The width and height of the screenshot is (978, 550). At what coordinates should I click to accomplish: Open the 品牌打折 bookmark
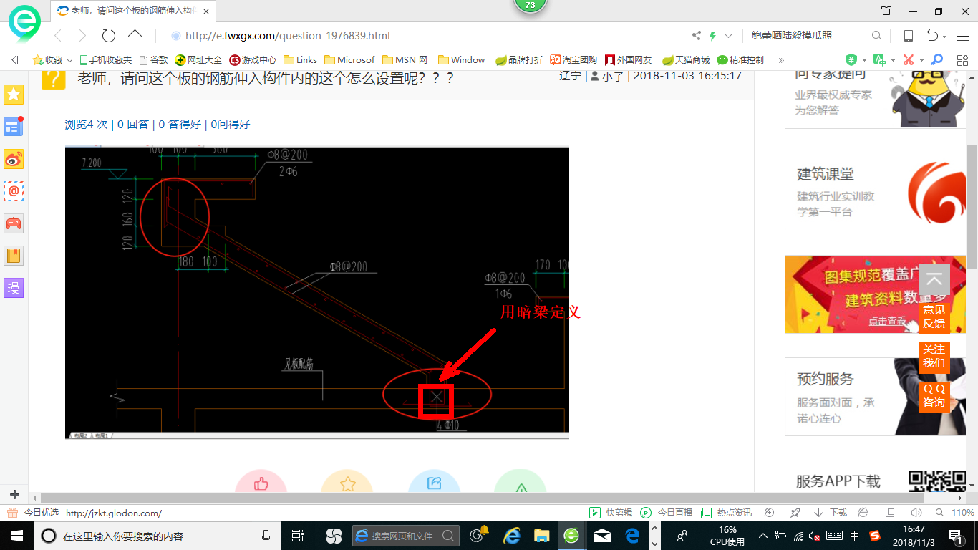pyautogui.click(x=519, y=60)
